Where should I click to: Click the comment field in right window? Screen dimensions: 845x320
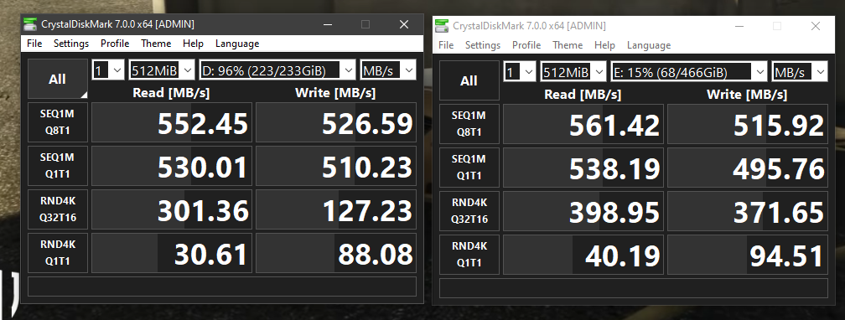pyautogui.click(x=634, y=288)
